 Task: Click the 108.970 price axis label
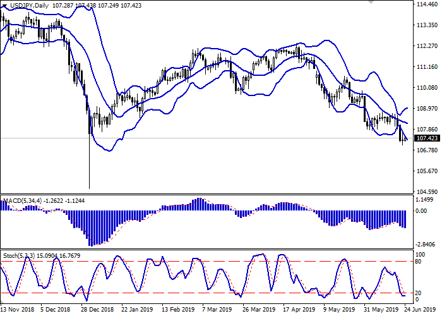[x=427, y=109]
